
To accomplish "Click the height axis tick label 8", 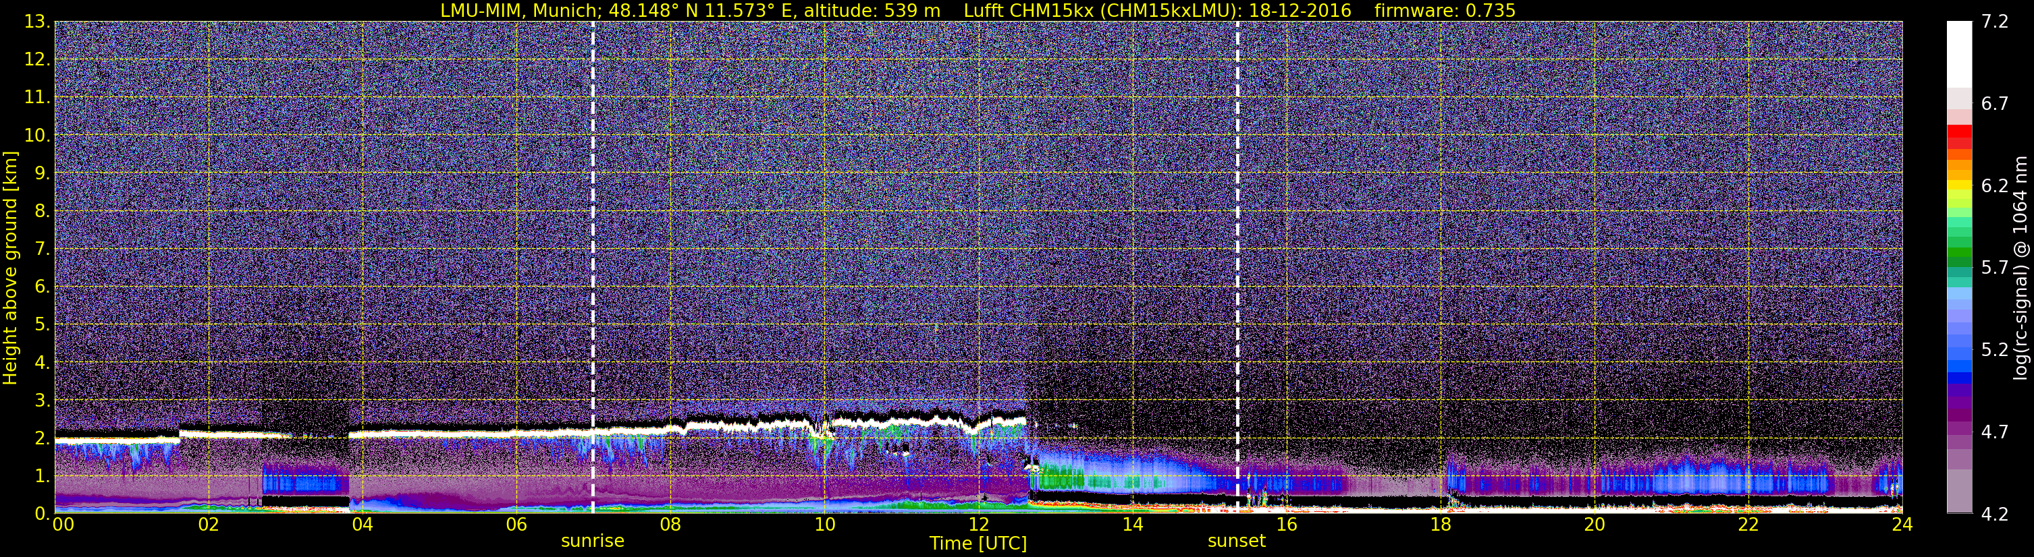I will click(x=43, y=212).
